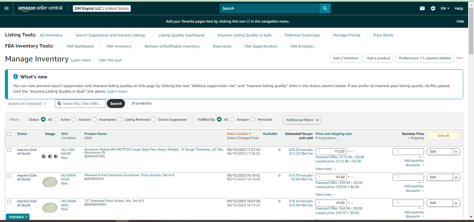Open Improve Listing Quality in bulk
Viewport: 474px width, 222px height.
[245, 35]
